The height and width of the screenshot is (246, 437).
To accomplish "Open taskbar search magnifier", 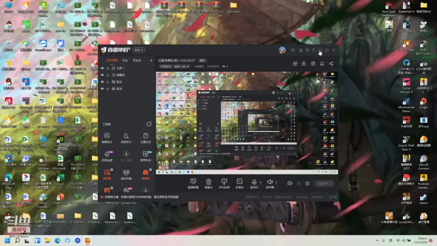I will point(17,241).
